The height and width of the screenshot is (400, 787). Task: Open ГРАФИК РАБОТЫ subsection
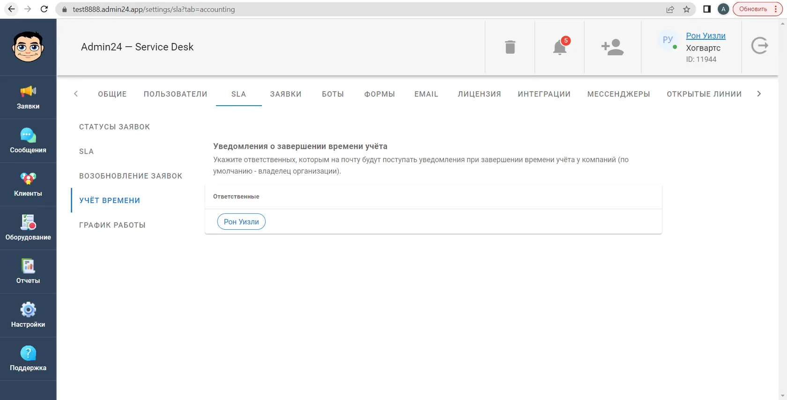coord(112,225)
